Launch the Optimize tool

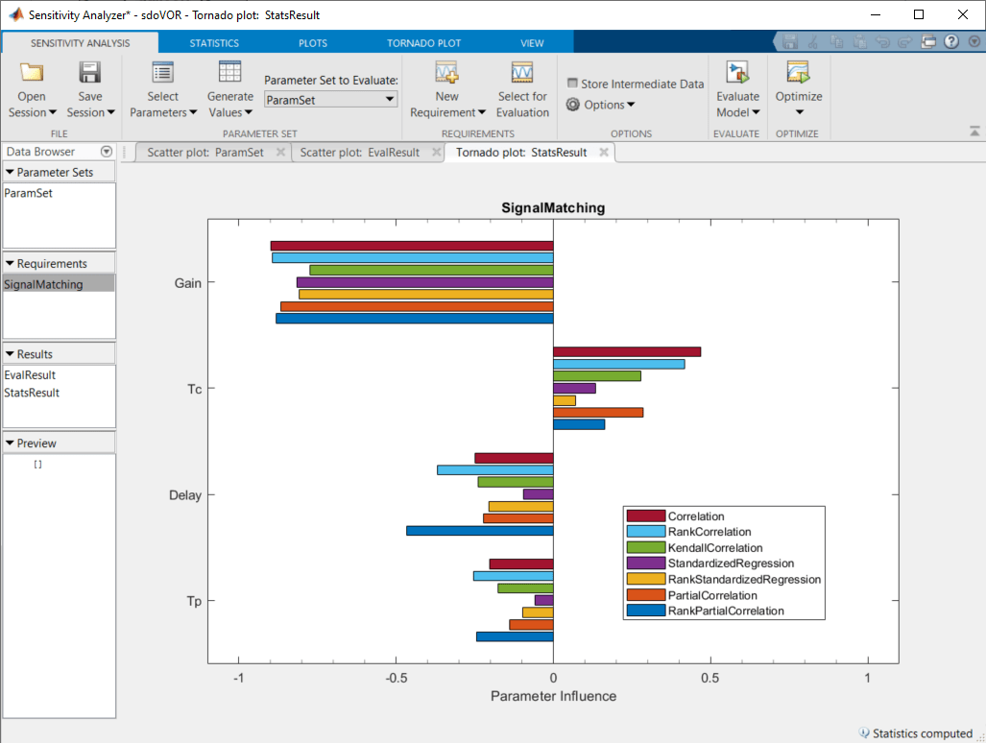pyautogui.click(x=798, y=91)
